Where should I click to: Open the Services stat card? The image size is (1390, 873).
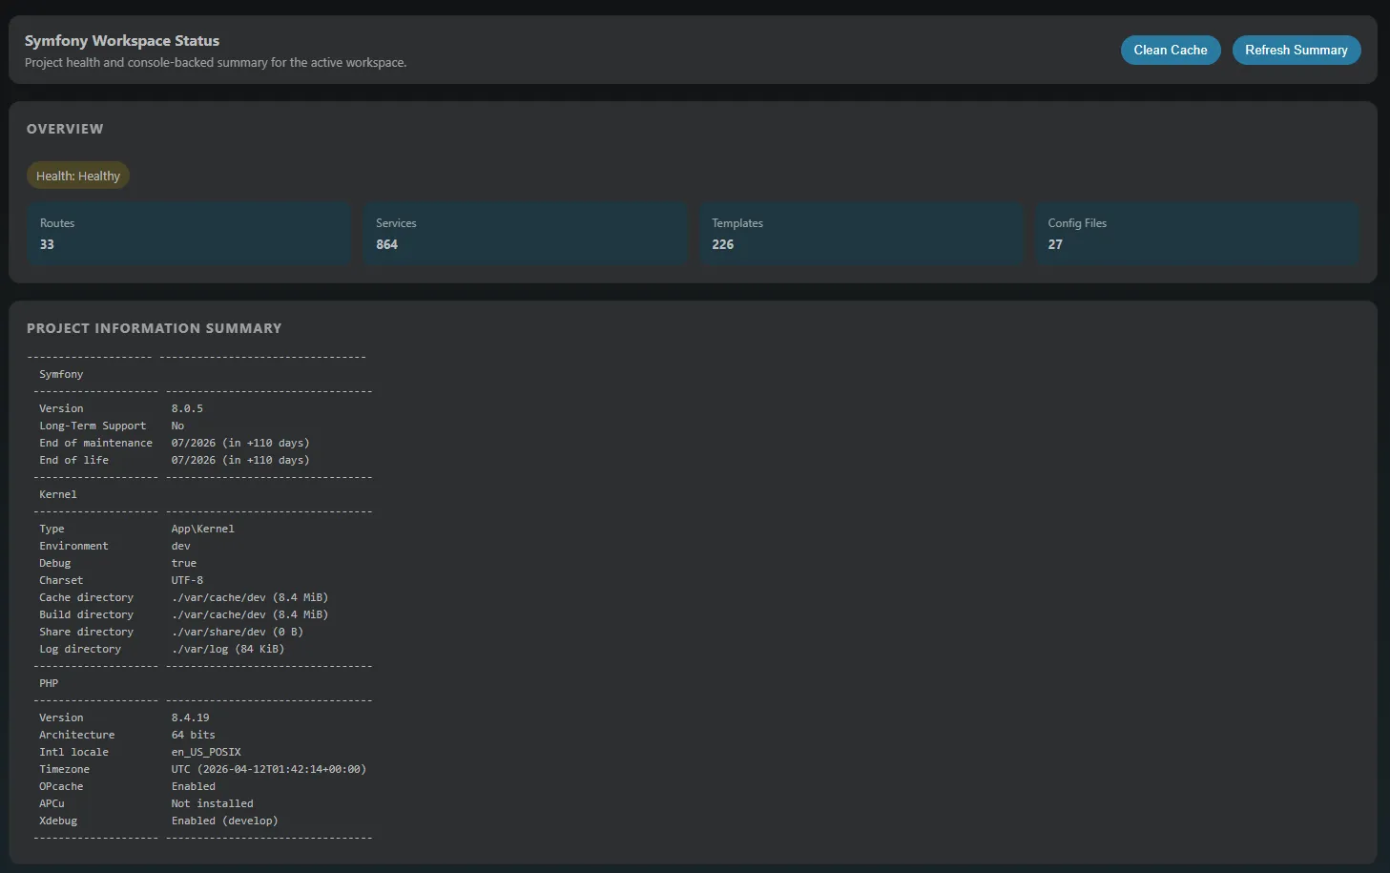pyautogui.click(x=525, y=234)
